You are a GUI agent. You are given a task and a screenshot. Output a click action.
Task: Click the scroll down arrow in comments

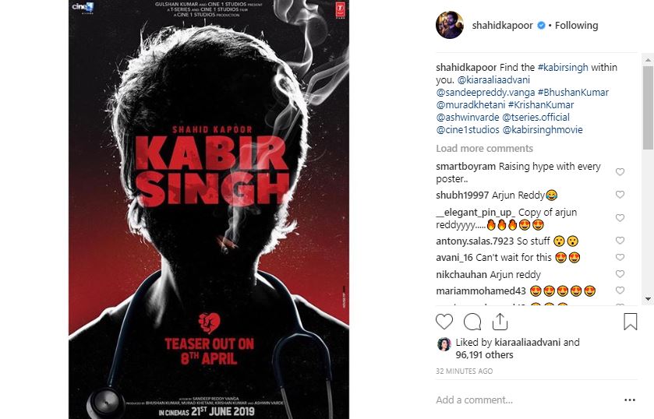pyautogui.click(x=648, y=299)
